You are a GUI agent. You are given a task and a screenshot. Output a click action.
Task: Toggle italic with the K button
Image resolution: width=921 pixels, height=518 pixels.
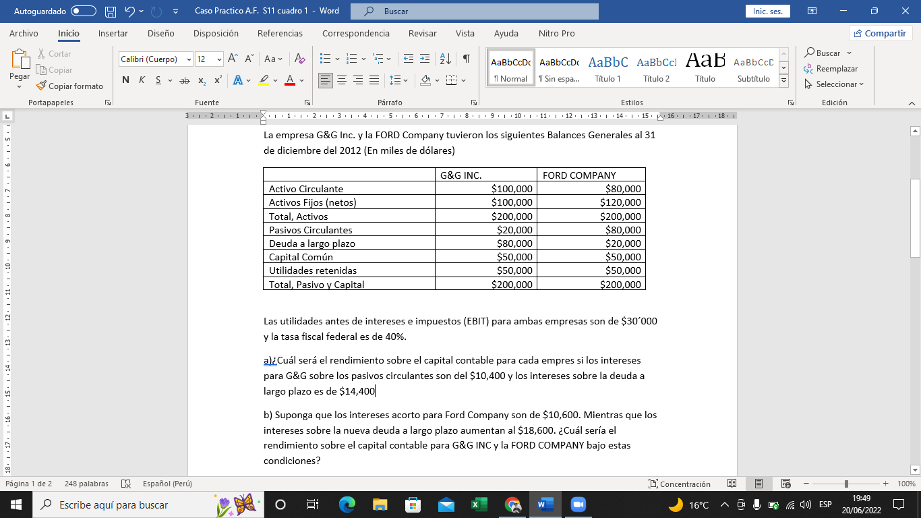click(142, 80)
